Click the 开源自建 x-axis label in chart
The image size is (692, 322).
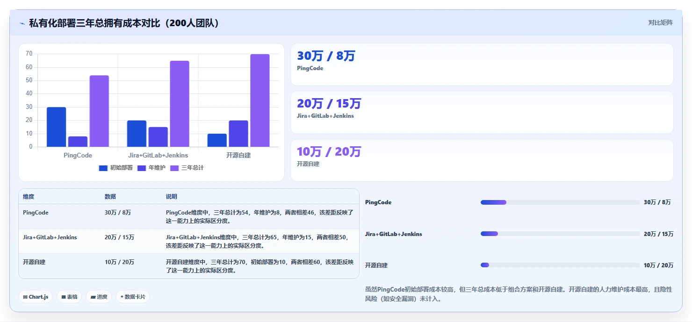point(238,155)
